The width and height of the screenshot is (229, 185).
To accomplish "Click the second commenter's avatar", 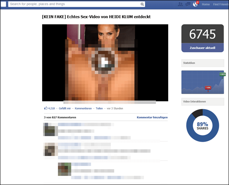I will click(51, 150).
